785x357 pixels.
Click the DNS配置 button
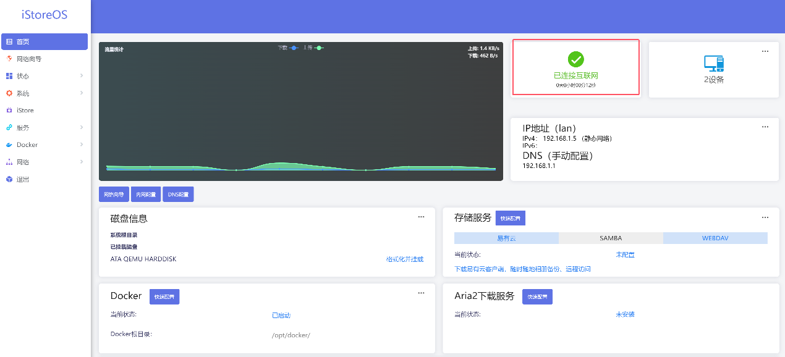[179, 195]
